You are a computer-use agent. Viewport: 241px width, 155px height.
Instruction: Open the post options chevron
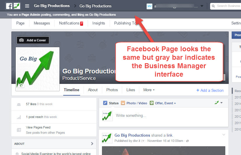point(224,135)
